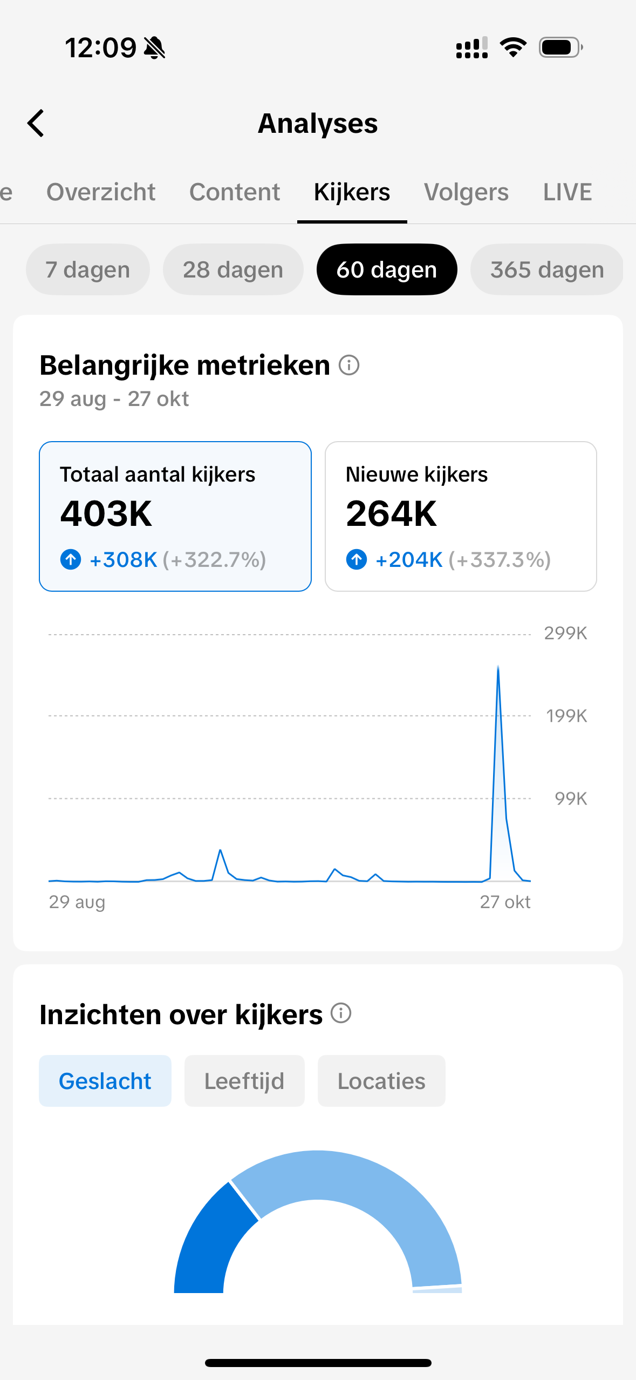Select the 7 dagen time range
The width and height of the screenshot is (636, 1380).
87,269
